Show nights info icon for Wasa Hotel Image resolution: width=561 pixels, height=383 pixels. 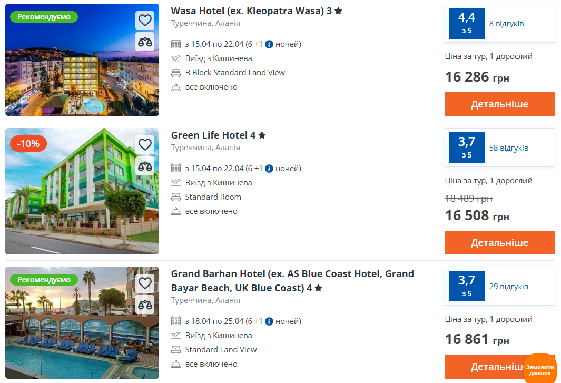click(x=269, y=44)
